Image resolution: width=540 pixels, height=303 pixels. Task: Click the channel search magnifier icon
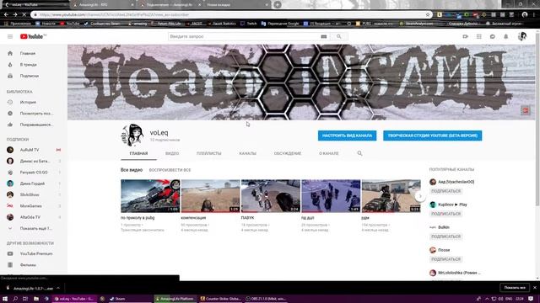pos(359,153)
